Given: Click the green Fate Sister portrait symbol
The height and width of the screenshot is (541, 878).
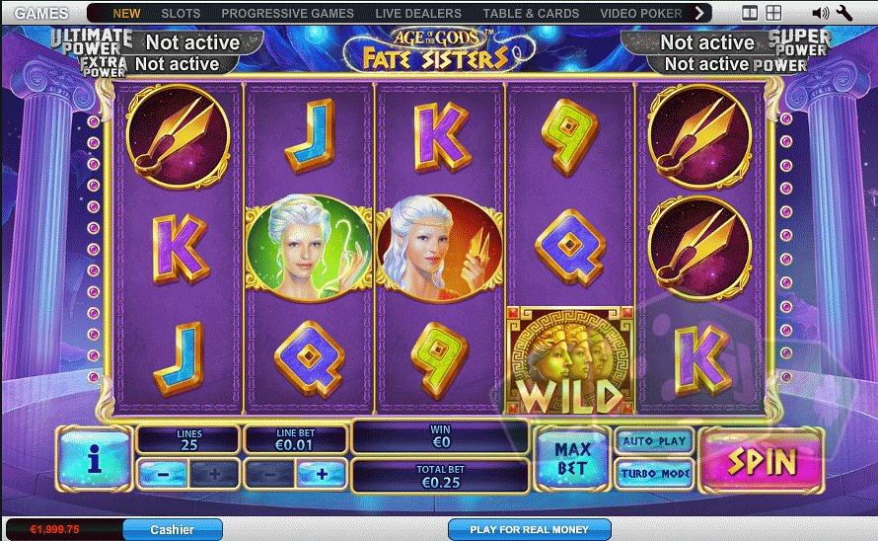Looking at the screenshot, I should (x=309, y=249).
